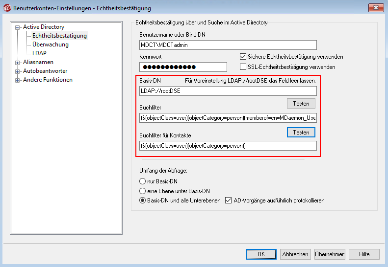The width and height of the screenshot is (388, 267).
Task: Click the Abbrechen button
Action: [295, 254]
